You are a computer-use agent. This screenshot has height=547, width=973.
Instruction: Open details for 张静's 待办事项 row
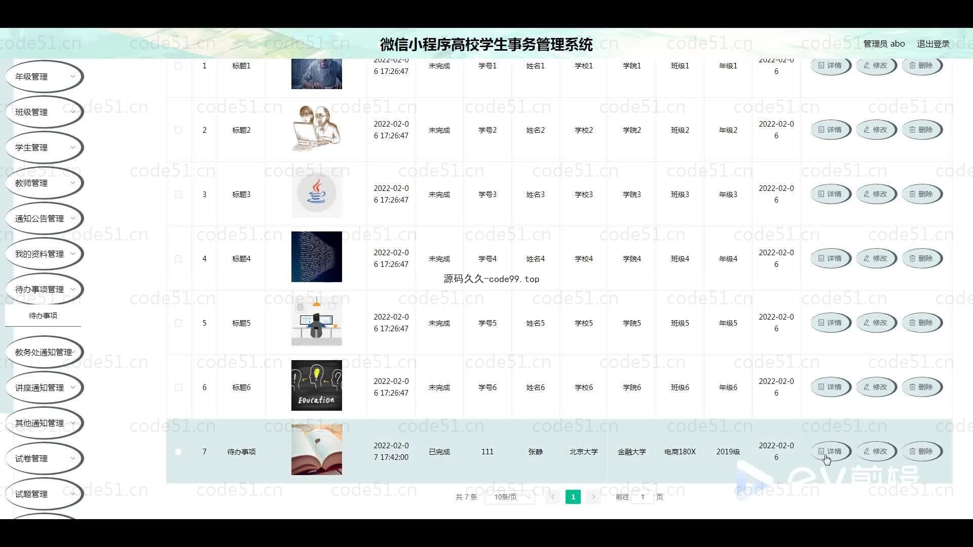tap(830, 451)
